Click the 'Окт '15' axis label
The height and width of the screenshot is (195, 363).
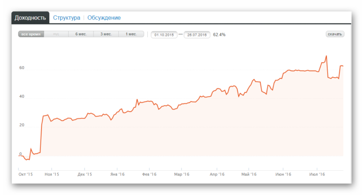click(x=25, y=174)
